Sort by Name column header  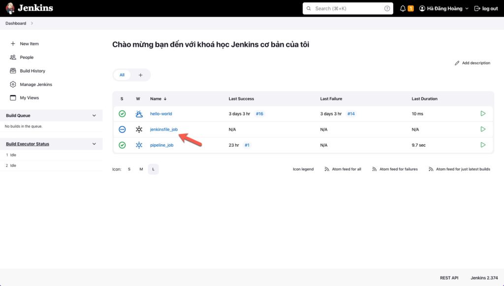click(158, 98)
